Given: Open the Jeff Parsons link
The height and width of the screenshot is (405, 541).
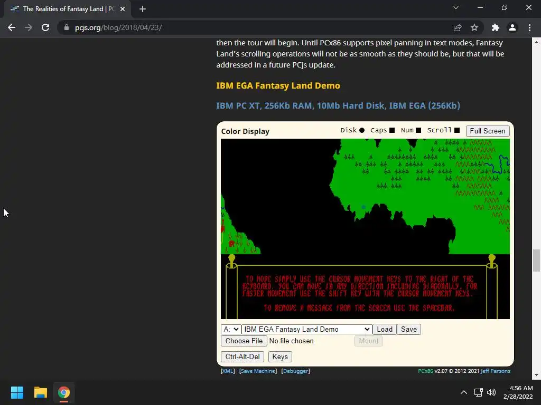Looking at the screenshot, I should [496, 371].
